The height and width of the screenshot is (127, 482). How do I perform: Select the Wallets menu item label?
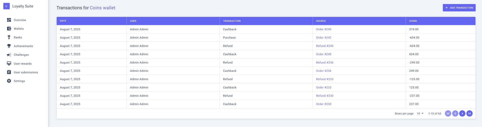click(19, 29)
